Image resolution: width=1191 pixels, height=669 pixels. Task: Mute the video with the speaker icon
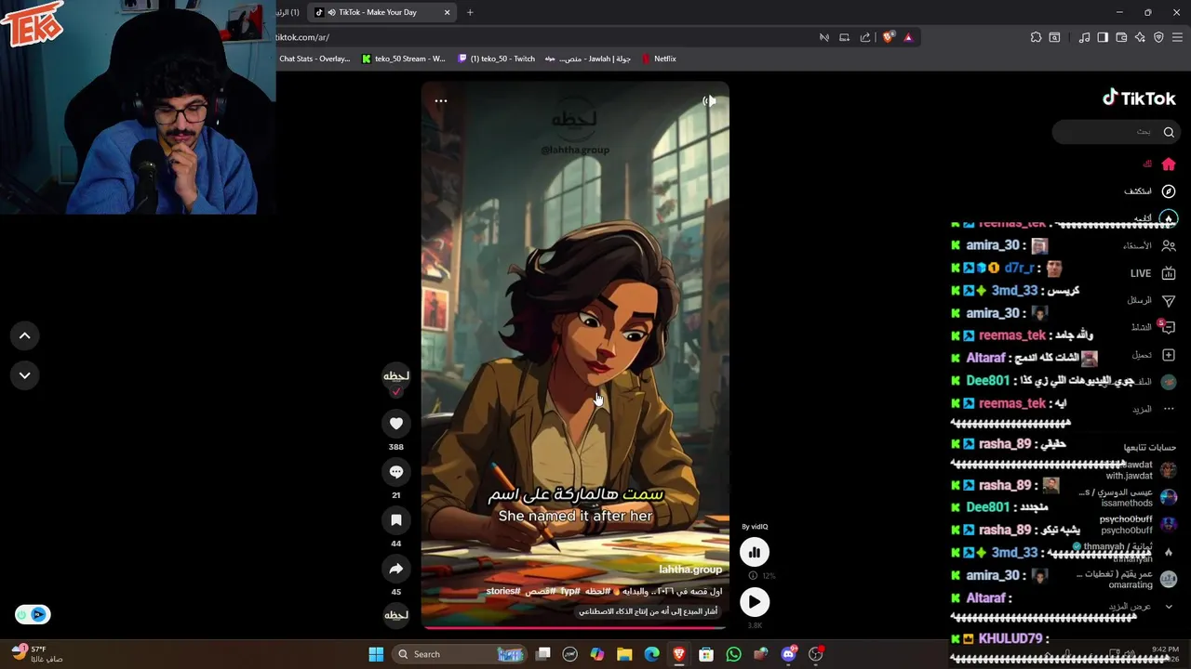tap(709, 101)
